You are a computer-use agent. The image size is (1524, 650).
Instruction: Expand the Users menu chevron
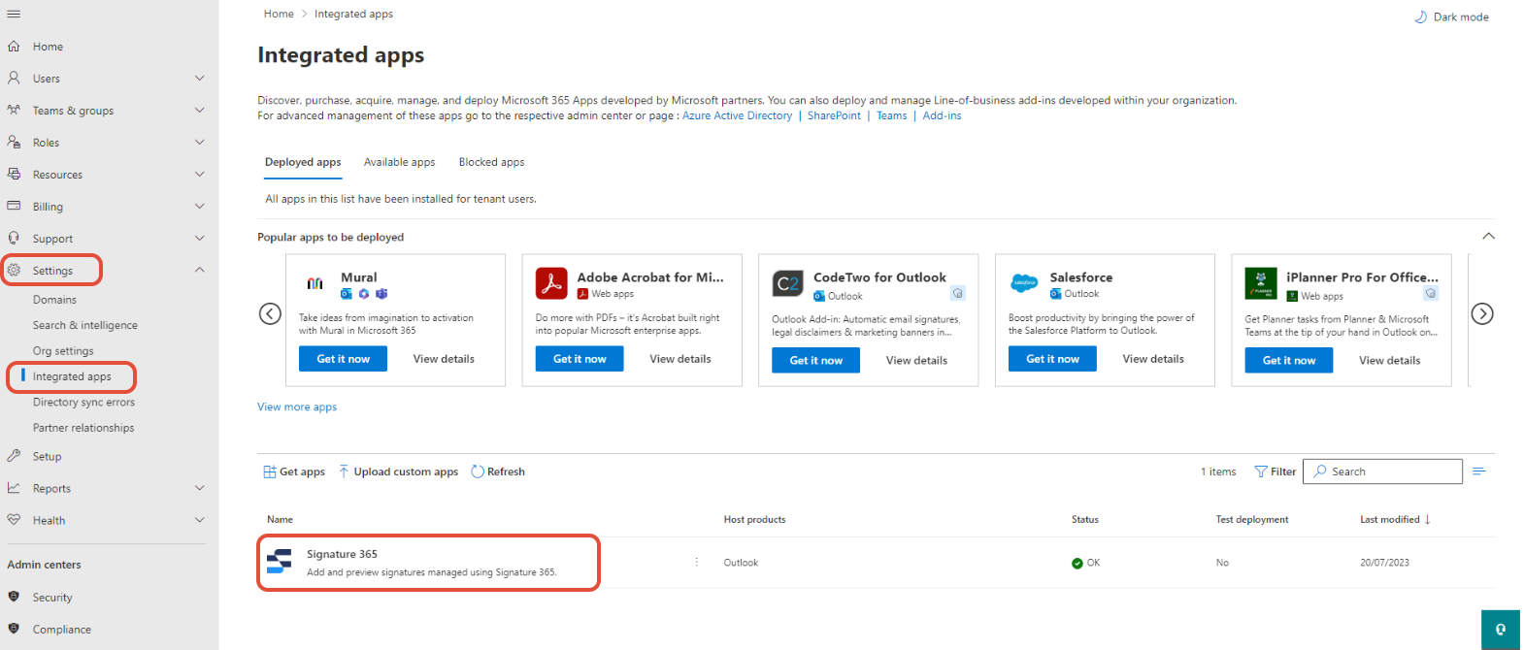click(x=199, y=78)
